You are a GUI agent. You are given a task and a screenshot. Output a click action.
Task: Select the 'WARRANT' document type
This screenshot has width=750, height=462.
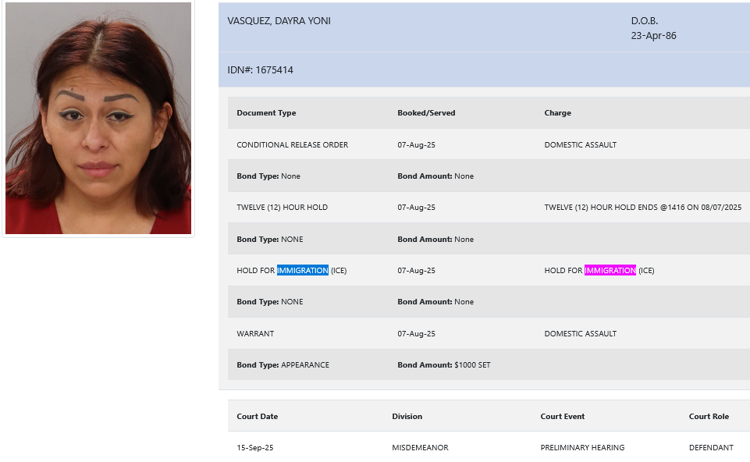[x=255, y=334]
